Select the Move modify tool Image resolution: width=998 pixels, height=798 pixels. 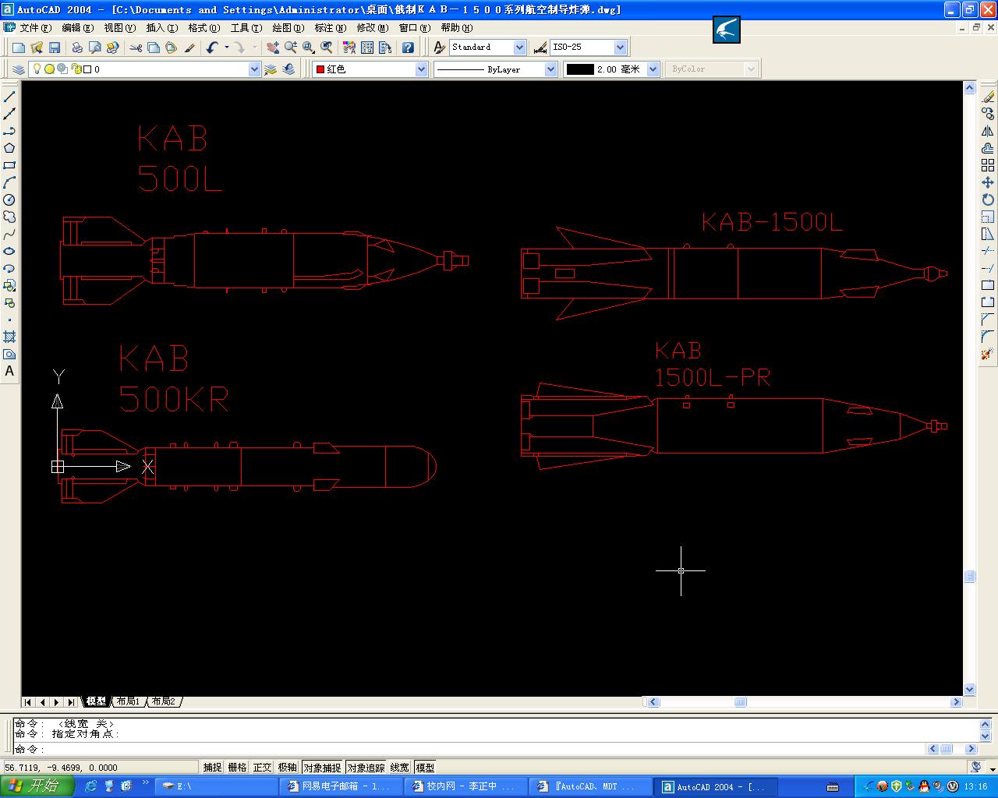click(x=988, y=182)
